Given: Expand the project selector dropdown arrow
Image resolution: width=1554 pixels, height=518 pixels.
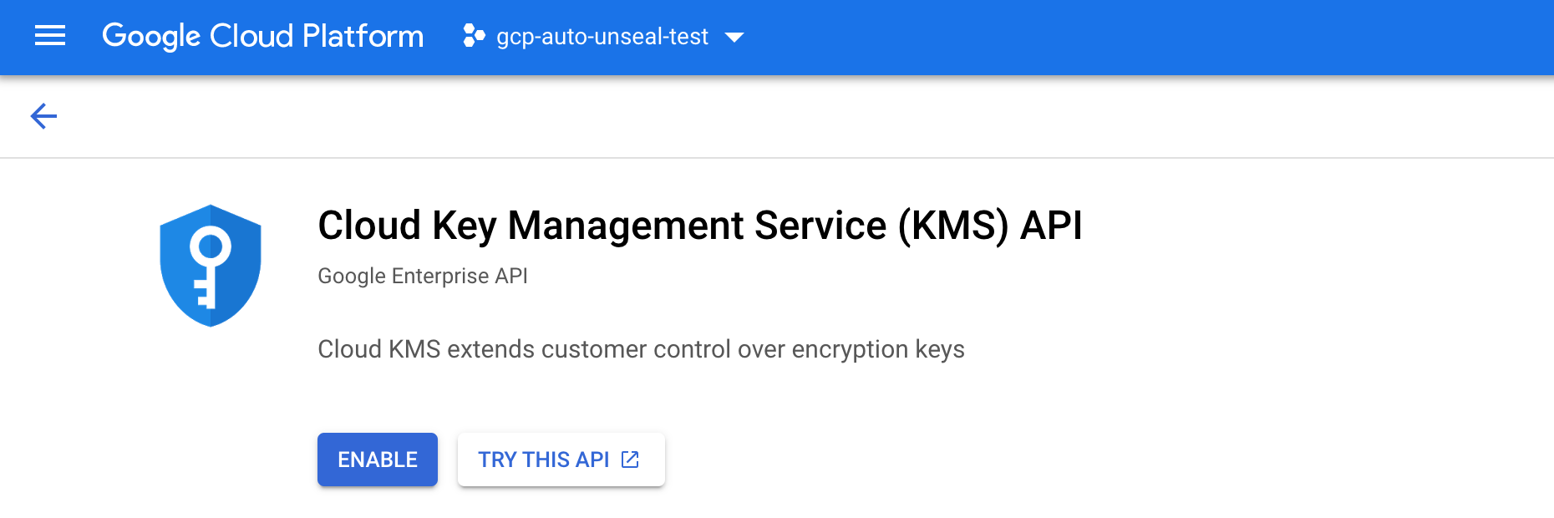Looking at the screenshot, I should [734, 37].
